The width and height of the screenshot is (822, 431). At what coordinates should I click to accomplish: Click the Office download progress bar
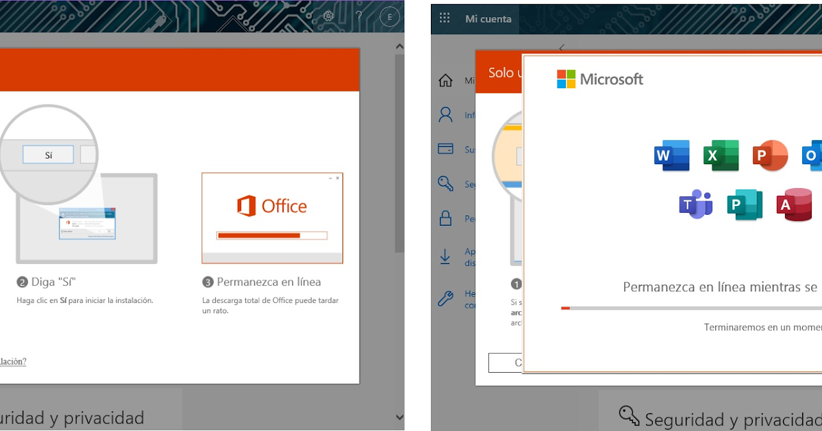coord(272,236)
